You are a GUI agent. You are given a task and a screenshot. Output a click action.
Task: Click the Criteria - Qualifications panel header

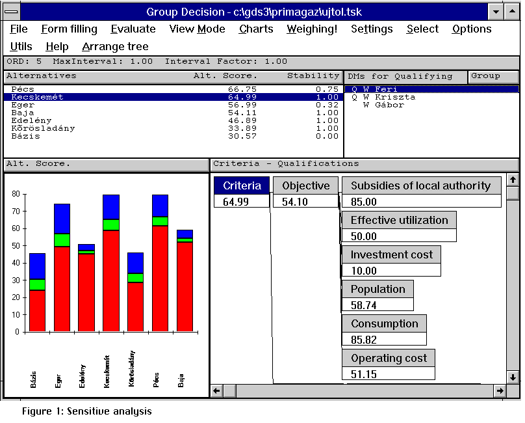(365, 165)
